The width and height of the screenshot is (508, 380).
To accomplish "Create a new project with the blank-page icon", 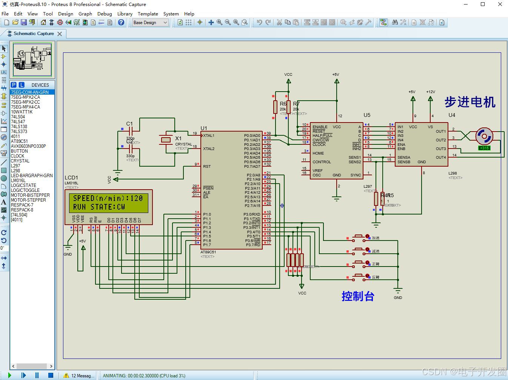I will (x=7, y=23).
